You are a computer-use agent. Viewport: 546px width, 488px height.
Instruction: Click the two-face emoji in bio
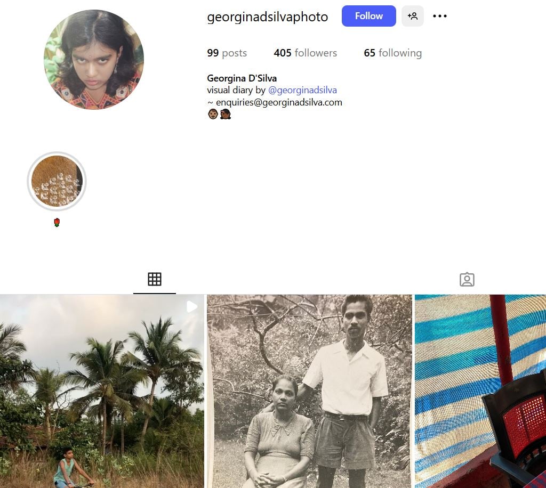(219, 114)
